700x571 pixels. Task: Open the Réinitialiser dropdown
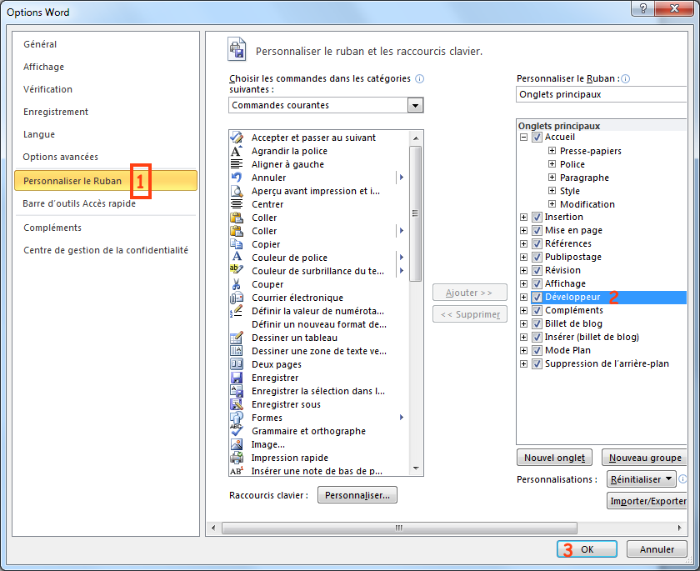point(642,479)
